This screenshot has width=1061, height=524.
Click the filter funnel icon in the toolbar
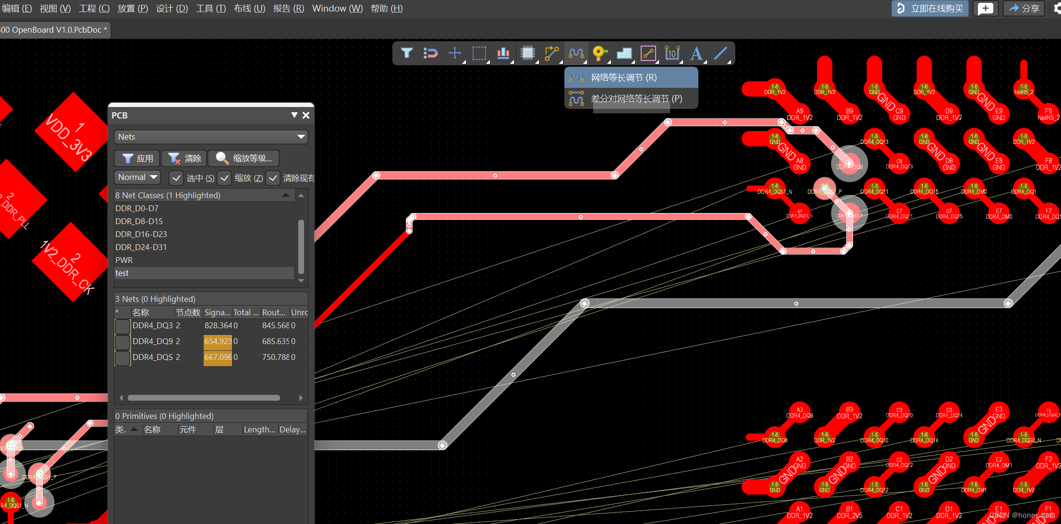point(407,53)
